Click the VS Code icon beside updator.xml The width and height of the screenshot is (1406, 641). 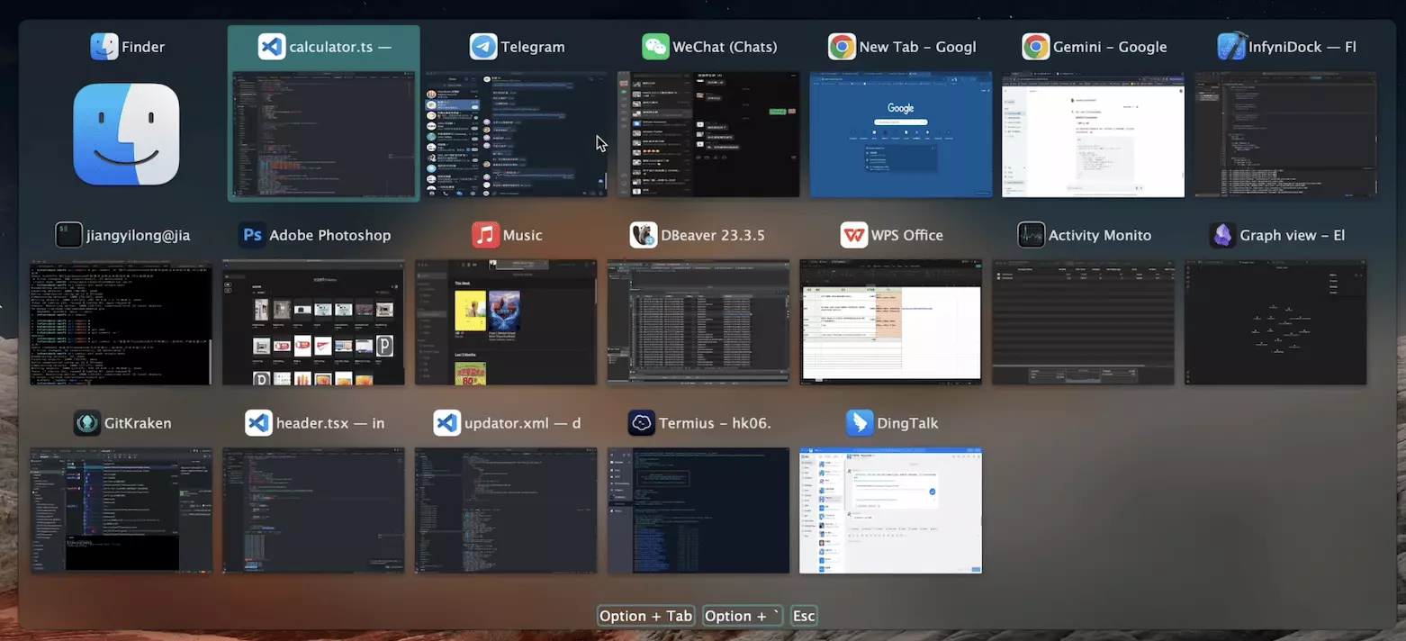tap(447, 423)
